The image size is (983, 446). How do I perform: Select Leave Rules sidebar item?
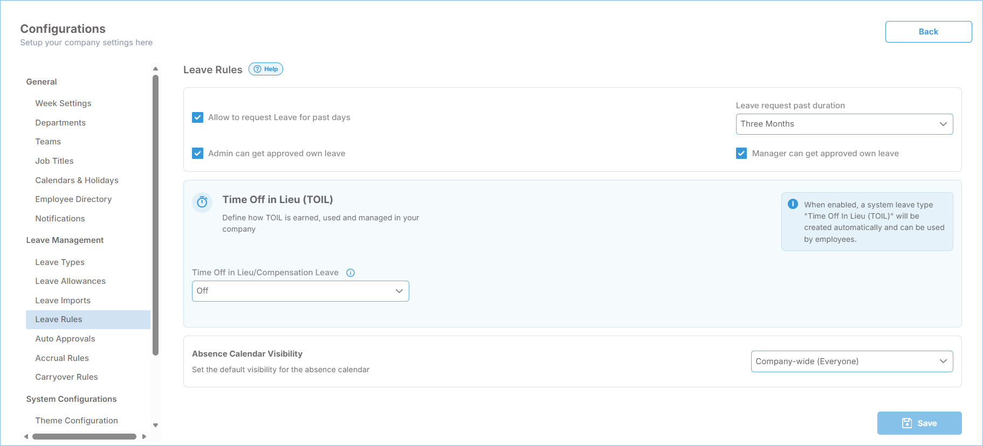point(88,319)
